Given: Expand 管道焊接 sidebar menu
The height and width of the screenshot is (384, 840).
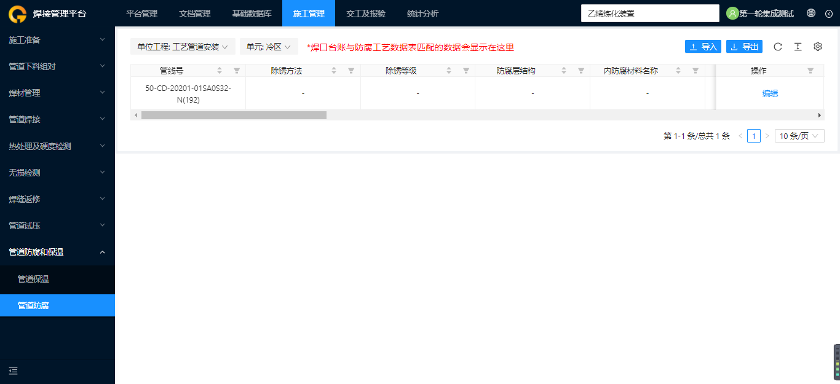Looking at the screenshot, I should [x=57, y=119].
